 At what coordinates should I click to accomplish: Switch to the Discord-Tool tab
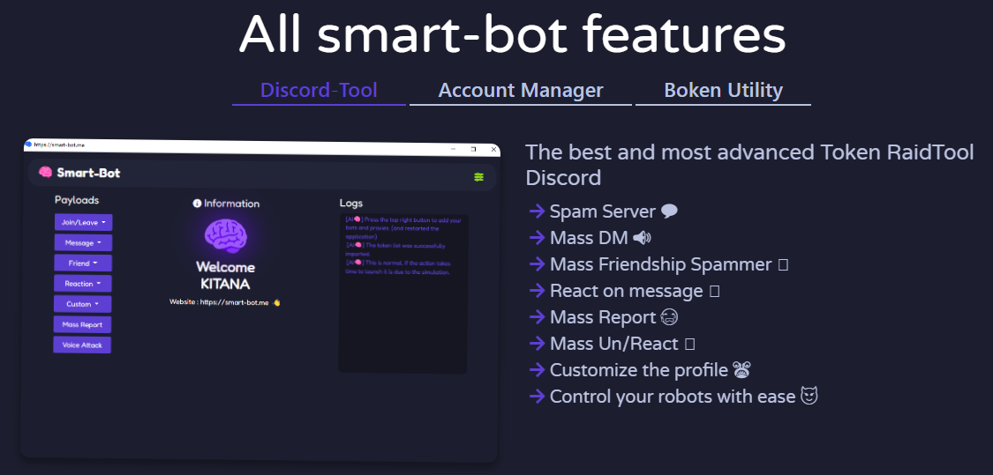(x=319, y=91)
